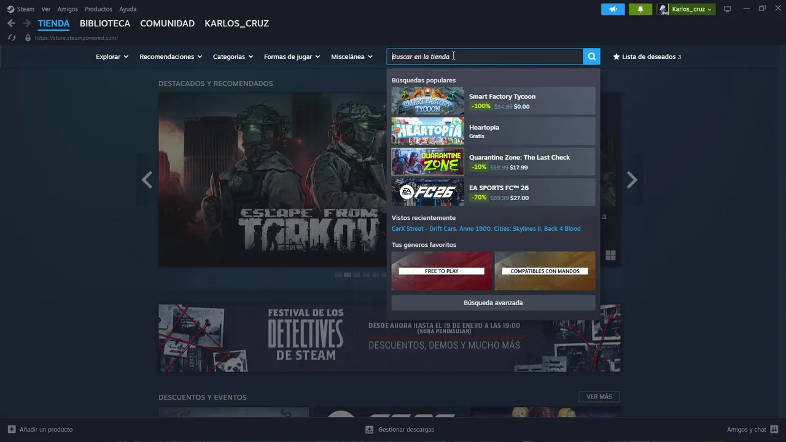Click the VER MÁS button
The height and width of the screenshot is (442, 786).
[599, 397]
